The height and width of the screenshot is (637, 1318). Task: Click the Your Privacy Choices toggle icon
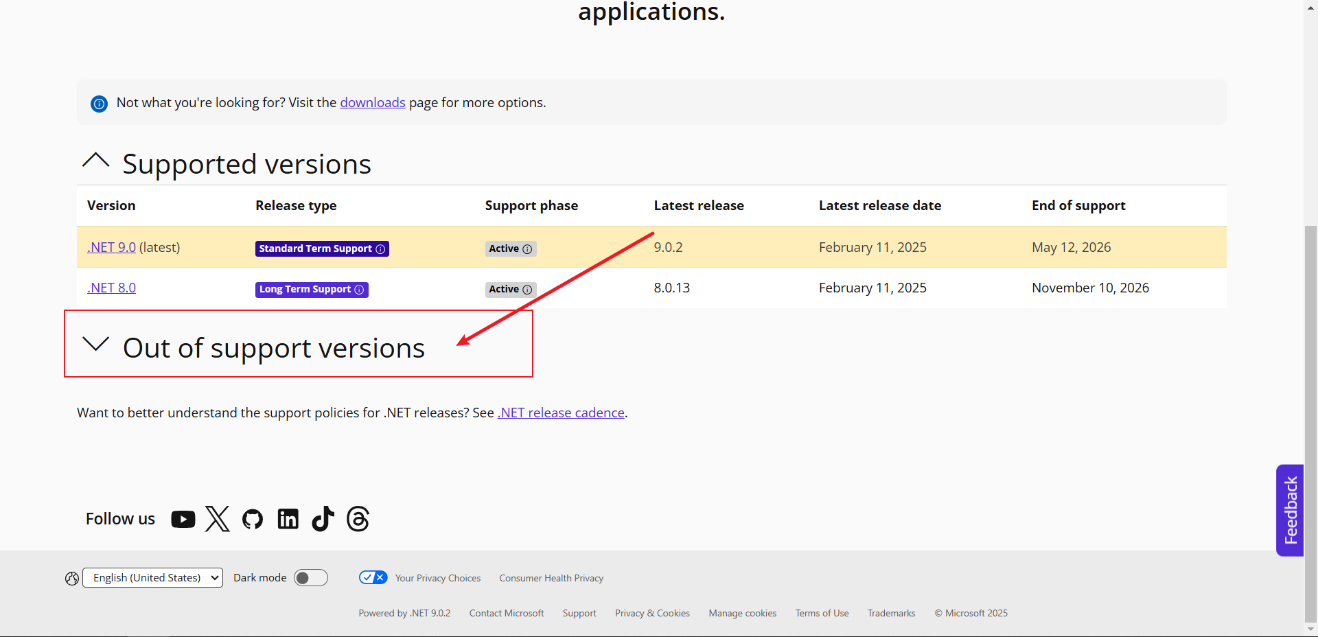373,578
